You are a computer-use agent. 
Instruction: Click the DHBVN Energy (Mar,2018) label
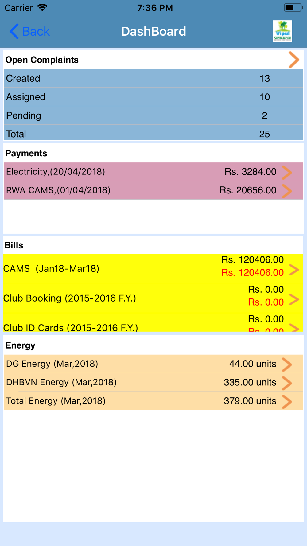61,382
